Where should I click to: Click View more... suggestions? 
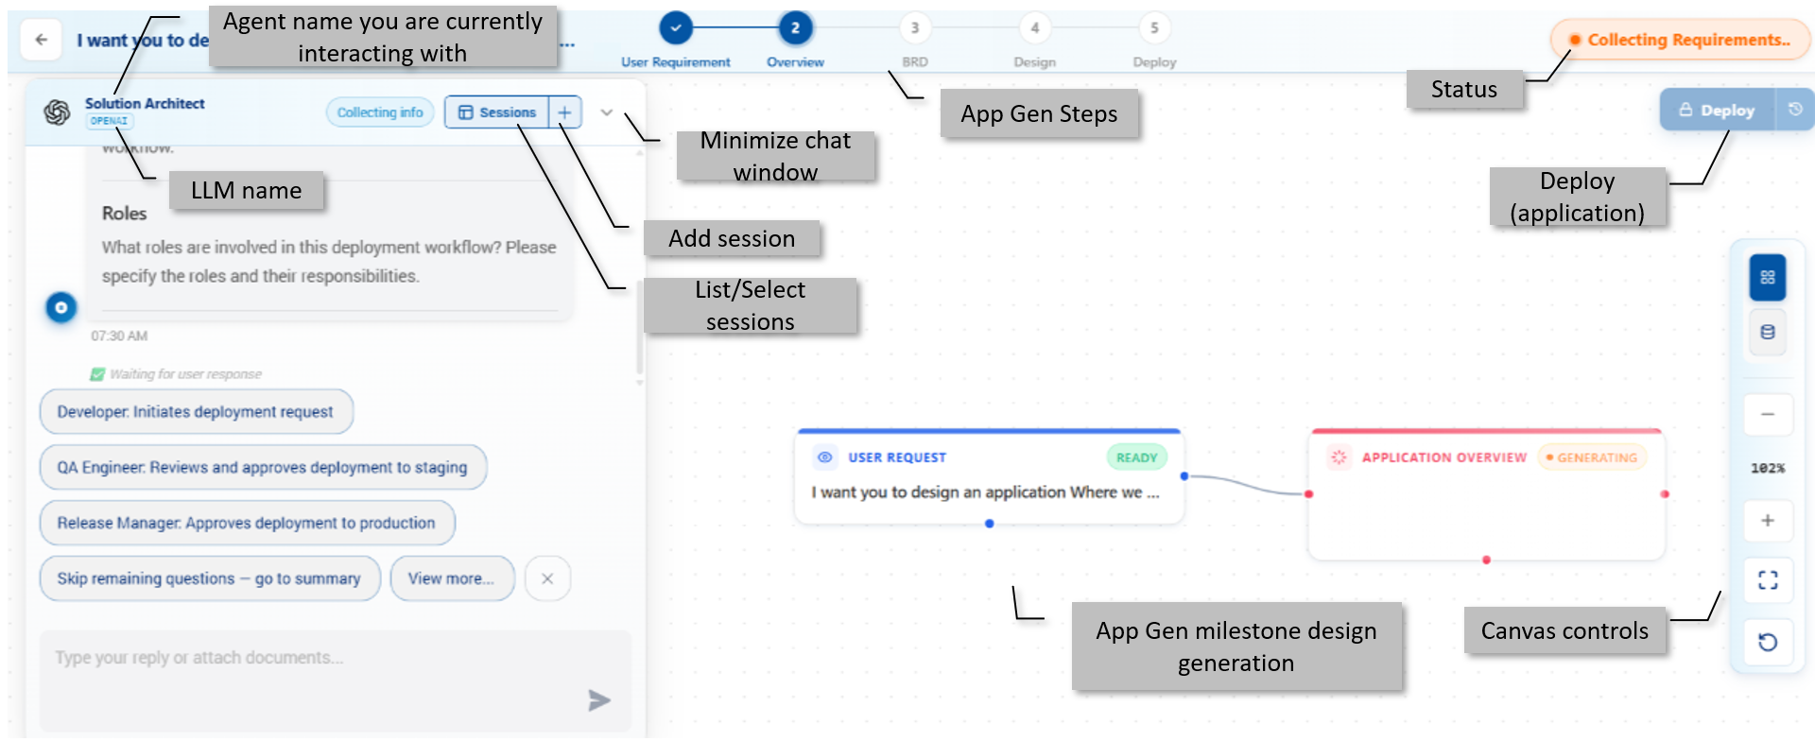click(x=452, y=578)
